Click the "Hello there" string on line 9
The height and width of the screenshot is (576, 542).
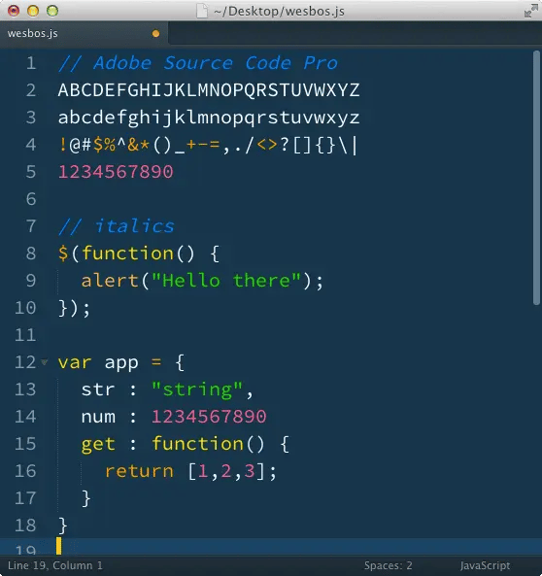(226, 281)
